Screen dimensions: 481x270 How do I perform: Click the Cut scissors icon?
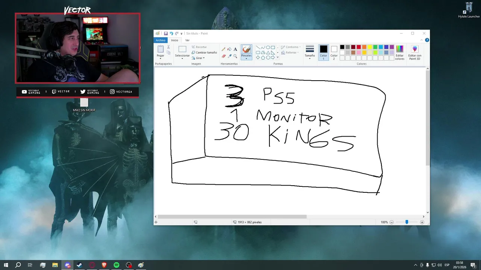point(168,47)
